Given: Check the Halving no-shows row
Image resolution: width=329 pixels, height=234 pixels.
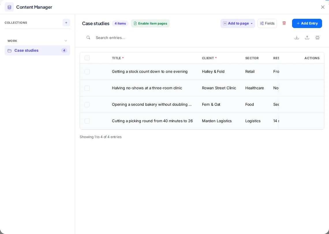Looking at the screenshot, I should click(87, 88).
